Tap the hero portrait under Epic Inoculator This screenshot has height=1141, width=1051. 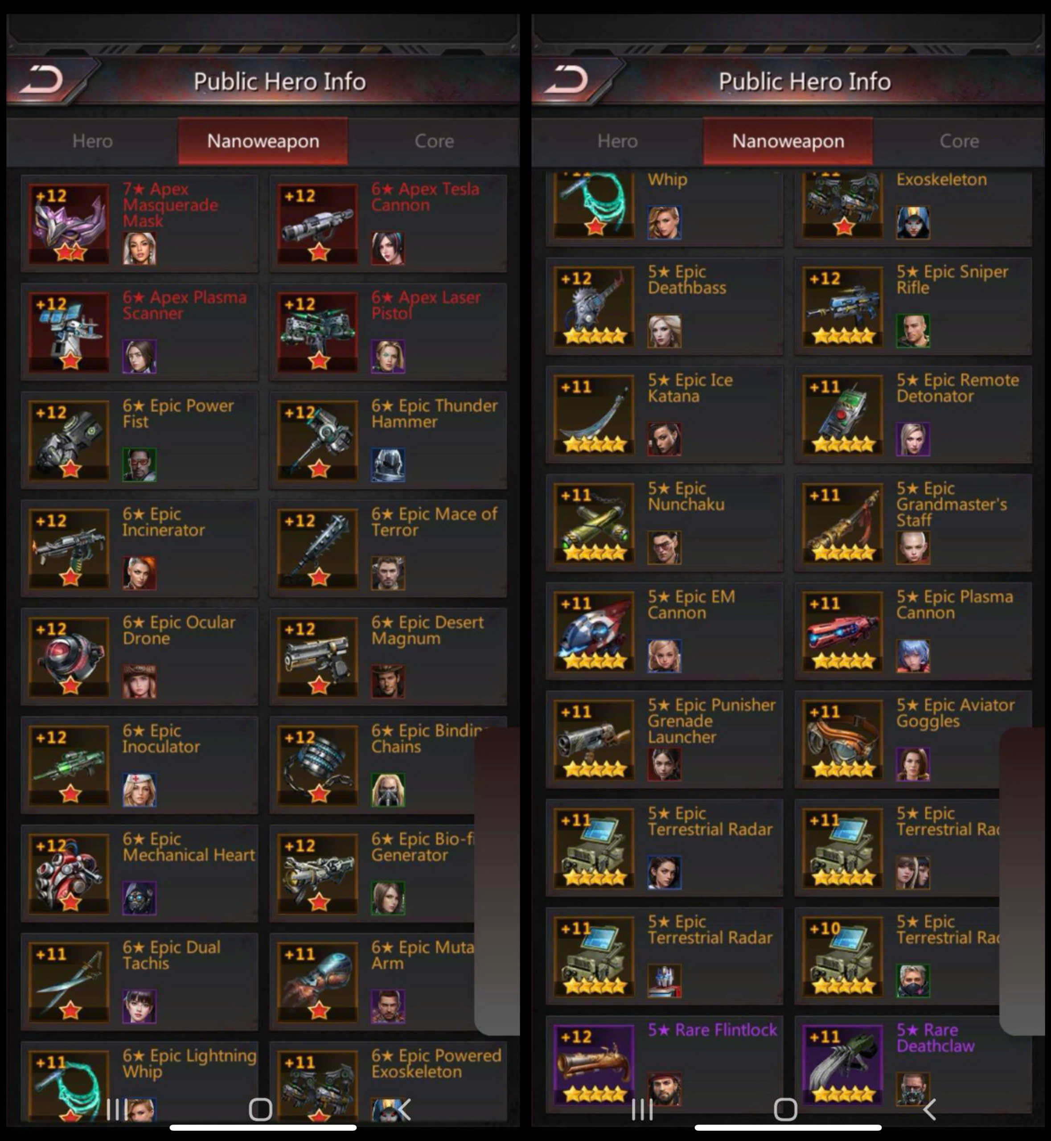pyautogui.click(x=140, y=789)
